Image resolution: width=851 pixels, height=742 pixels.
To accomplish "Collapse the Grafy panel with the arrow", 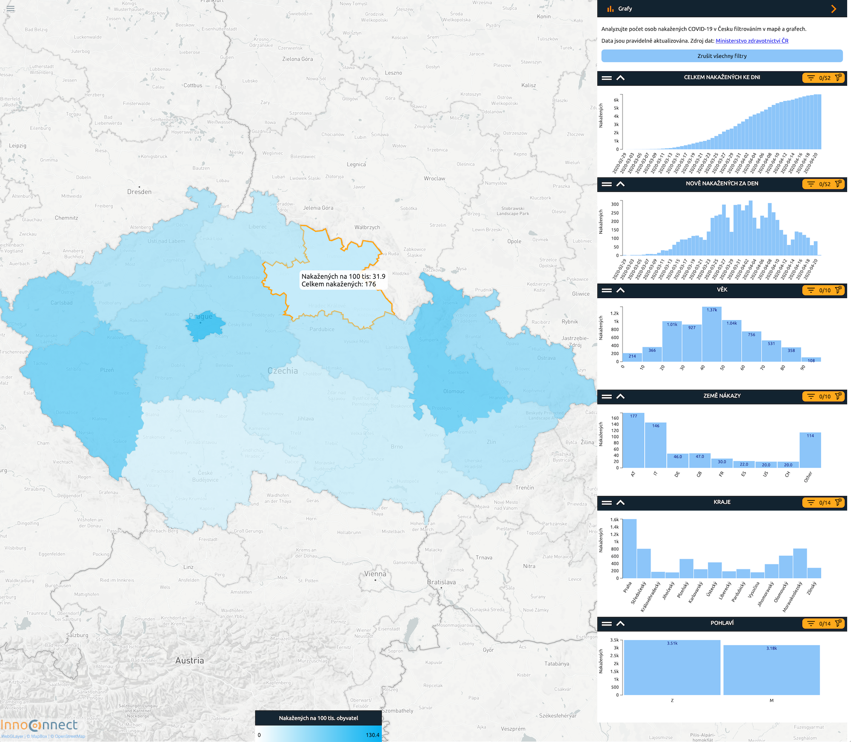I will tap(834, 9).
